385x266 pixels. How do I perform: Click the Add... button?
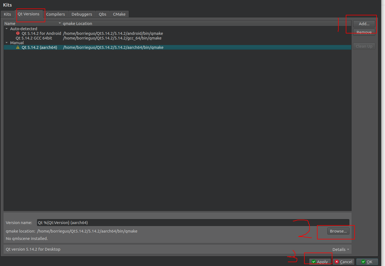coord(364,24)
